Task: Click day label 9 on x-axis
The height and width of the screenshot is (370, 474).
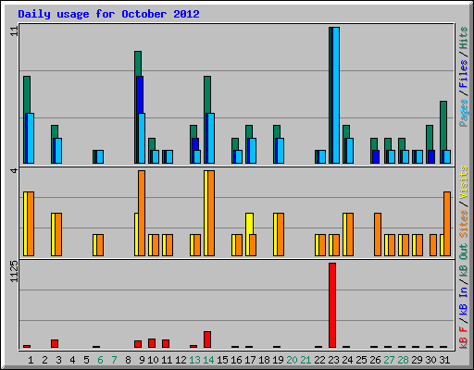Action: [142, 360]
